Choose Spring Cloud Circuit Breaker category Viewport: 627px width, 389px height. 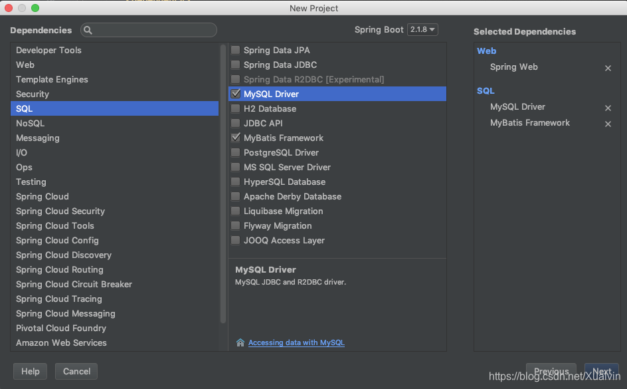(114, 285)
